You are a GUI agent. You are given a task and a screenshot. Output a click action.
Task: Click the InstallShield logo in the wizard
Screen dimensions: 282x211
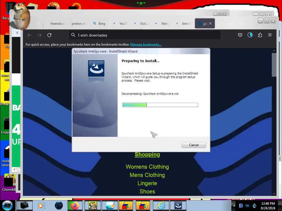(x=96, y=68)
